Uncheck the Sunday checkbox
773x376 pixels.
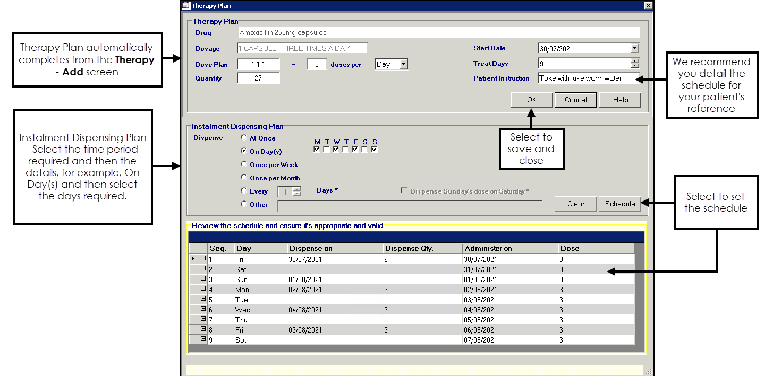[374, 150]
